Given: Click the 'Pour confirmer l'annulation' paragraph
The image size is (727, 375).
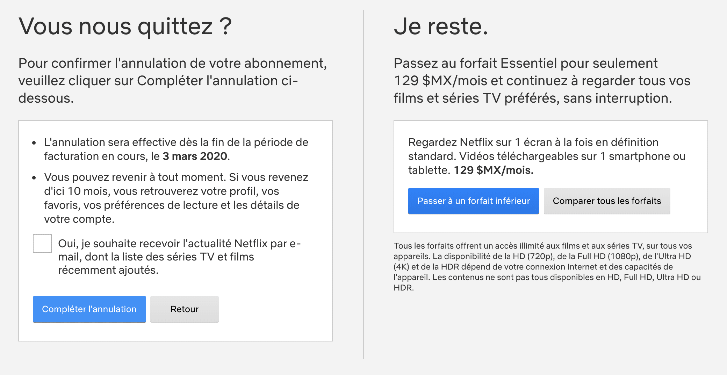Looking at the screenshot, I should 173,81.
